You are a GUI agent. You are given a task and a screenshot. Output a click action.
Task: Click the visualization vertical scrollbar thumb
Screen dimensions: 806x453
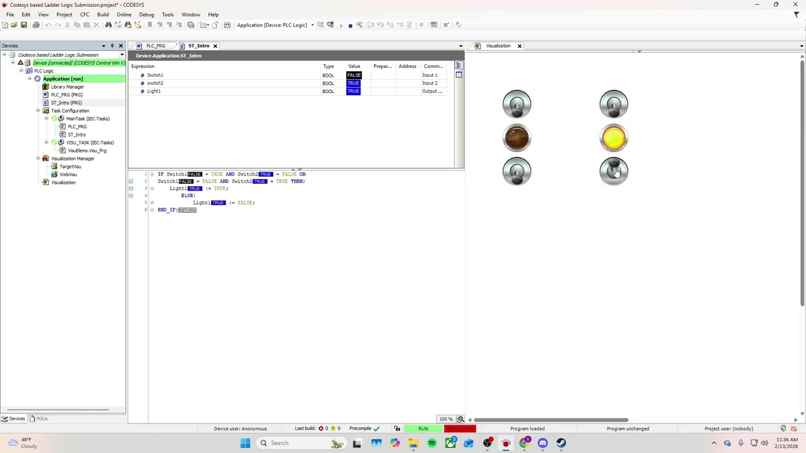coord(802,184)
